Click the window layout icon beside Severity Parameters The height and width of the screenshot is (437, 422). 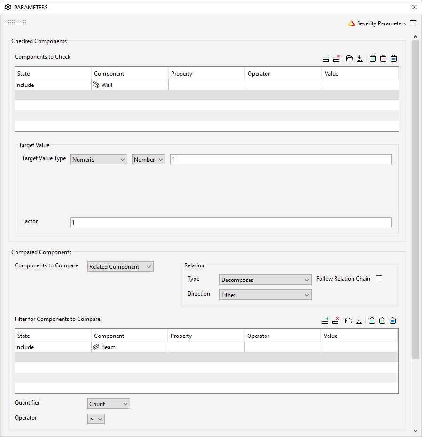tap(413, 23)
